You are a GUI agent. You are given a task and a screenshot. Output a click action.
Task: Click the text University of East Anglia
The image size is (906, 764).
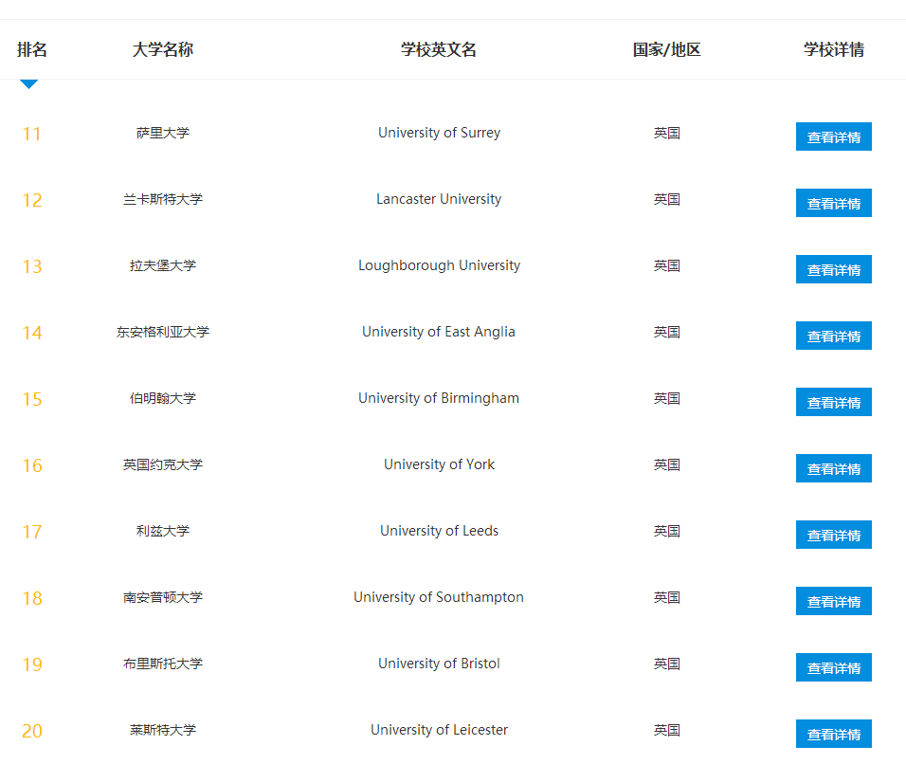(439, 332)
